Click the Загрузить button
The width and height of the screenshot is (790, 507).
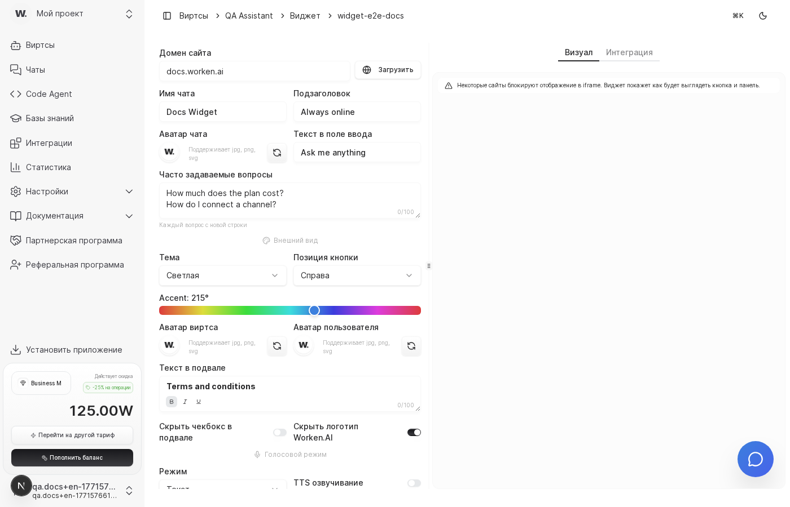[x=388, y=70]
